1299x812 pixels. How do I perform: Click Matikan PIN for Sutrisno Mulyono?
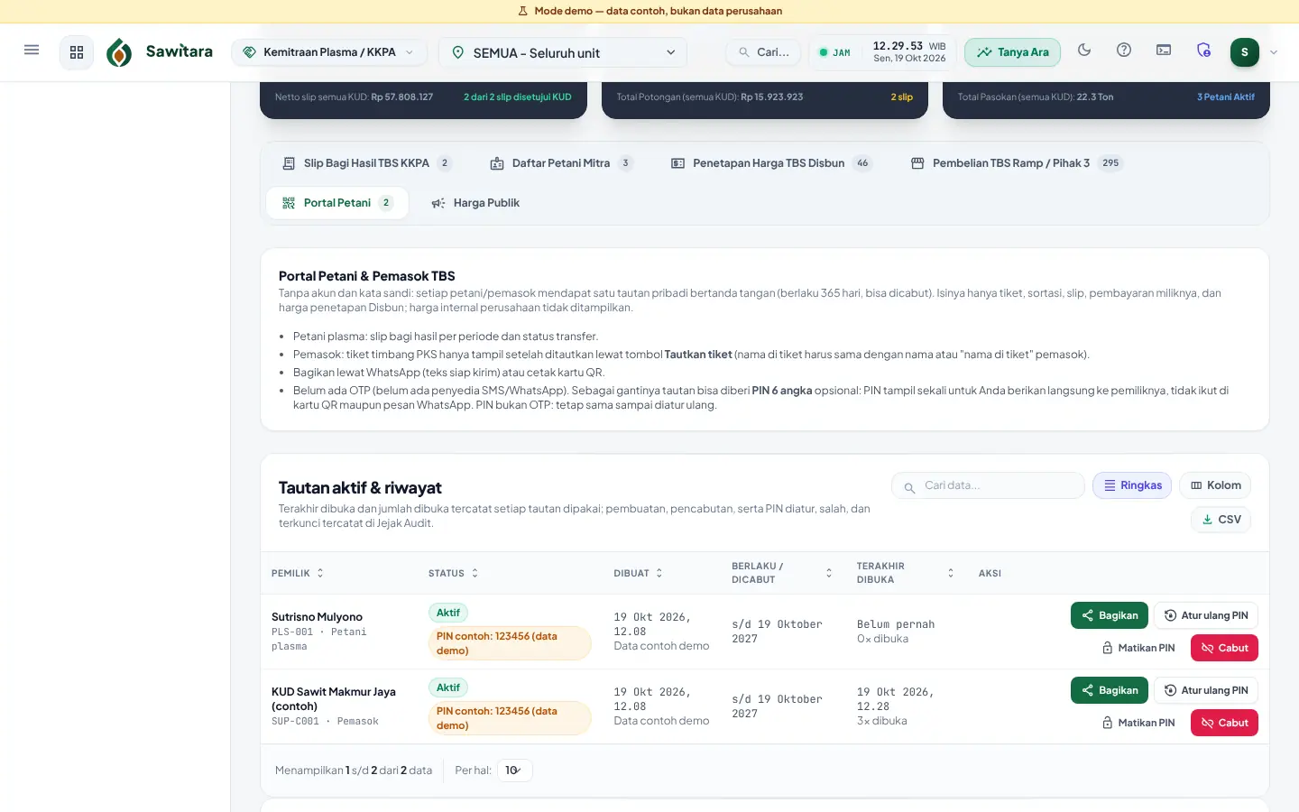coord(1138,648)
